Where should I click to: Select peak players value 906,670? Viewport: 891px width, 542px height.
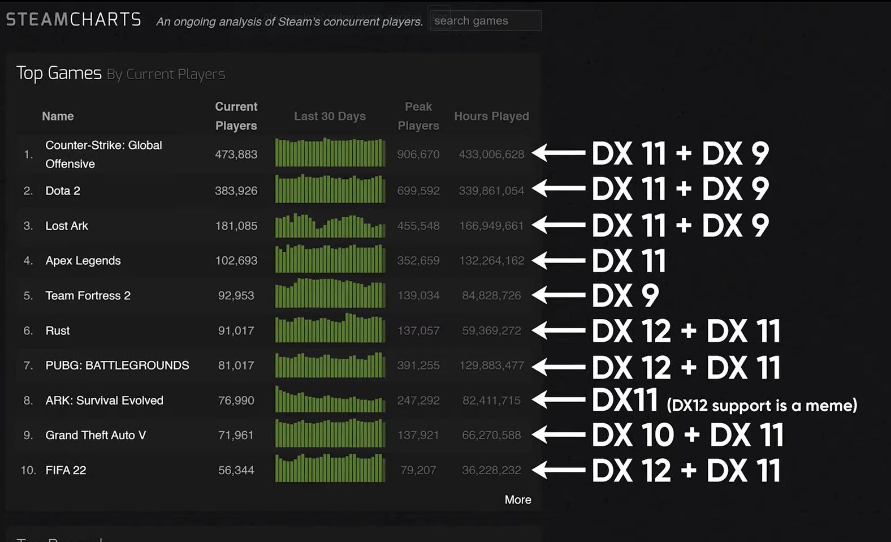(x=418, y=154)
